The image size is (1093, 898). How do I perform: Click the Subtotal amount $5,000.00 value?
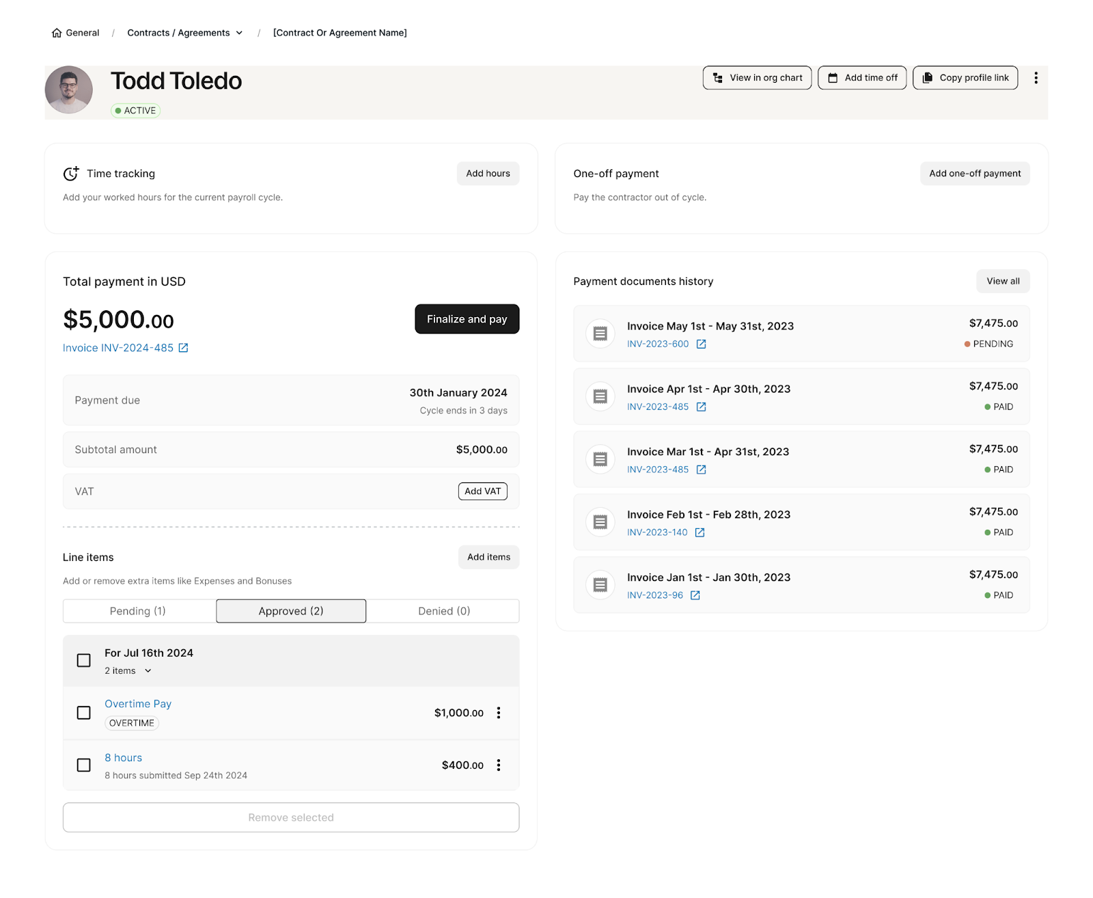[482, 450]
